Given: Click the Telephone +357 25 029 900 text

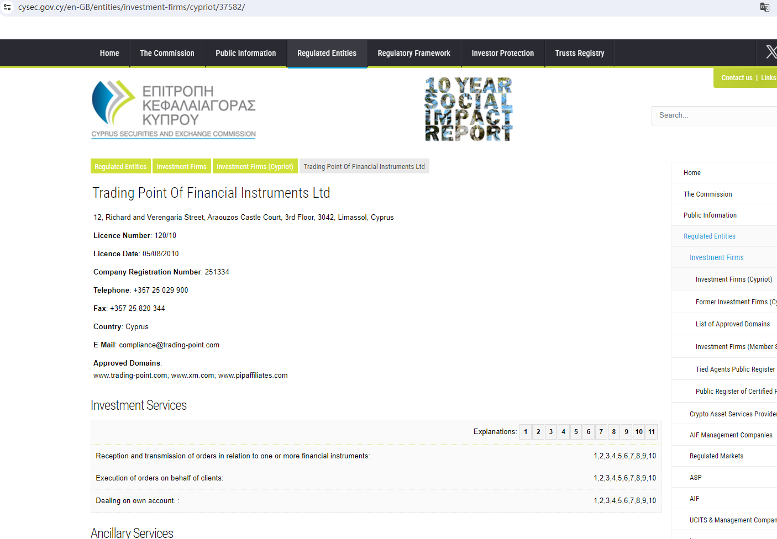Looking at the screenshot, I should tap(141, 290).
